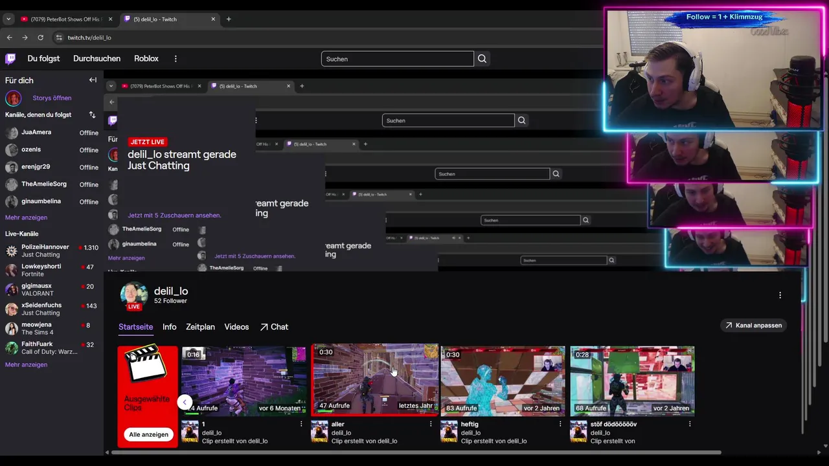Open JuaAmera in followed channels
Viewport: 829px width, 466px height.
(x=52, y=133)
